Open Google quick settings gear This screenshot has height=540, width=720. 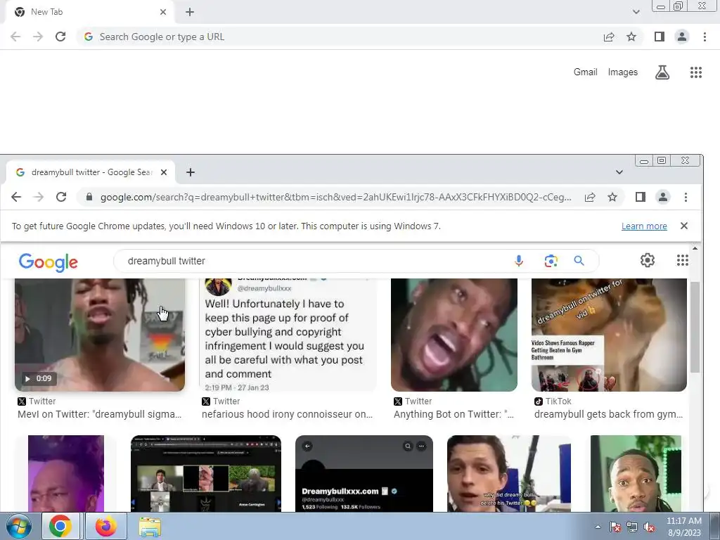[x=648, y=260]
